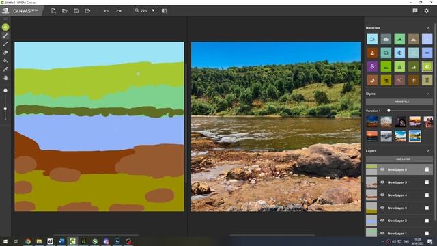Select the Fill bucket tool
The width and height of the screenshot is (437, 246).
(x=5, y=61)
